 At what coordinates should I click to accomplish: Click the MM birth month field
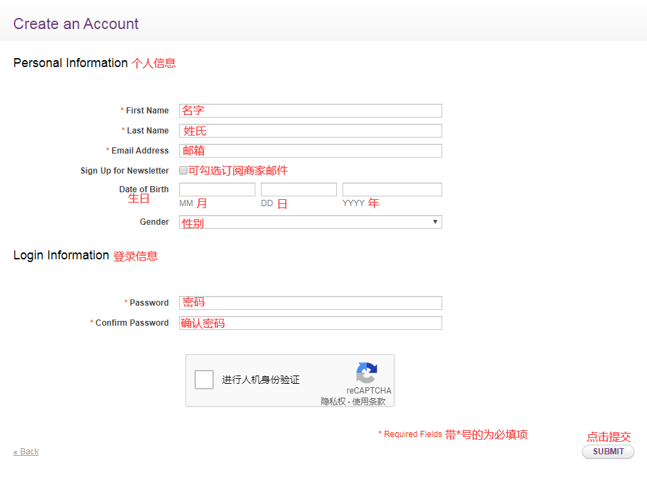(x=217, y=189)
